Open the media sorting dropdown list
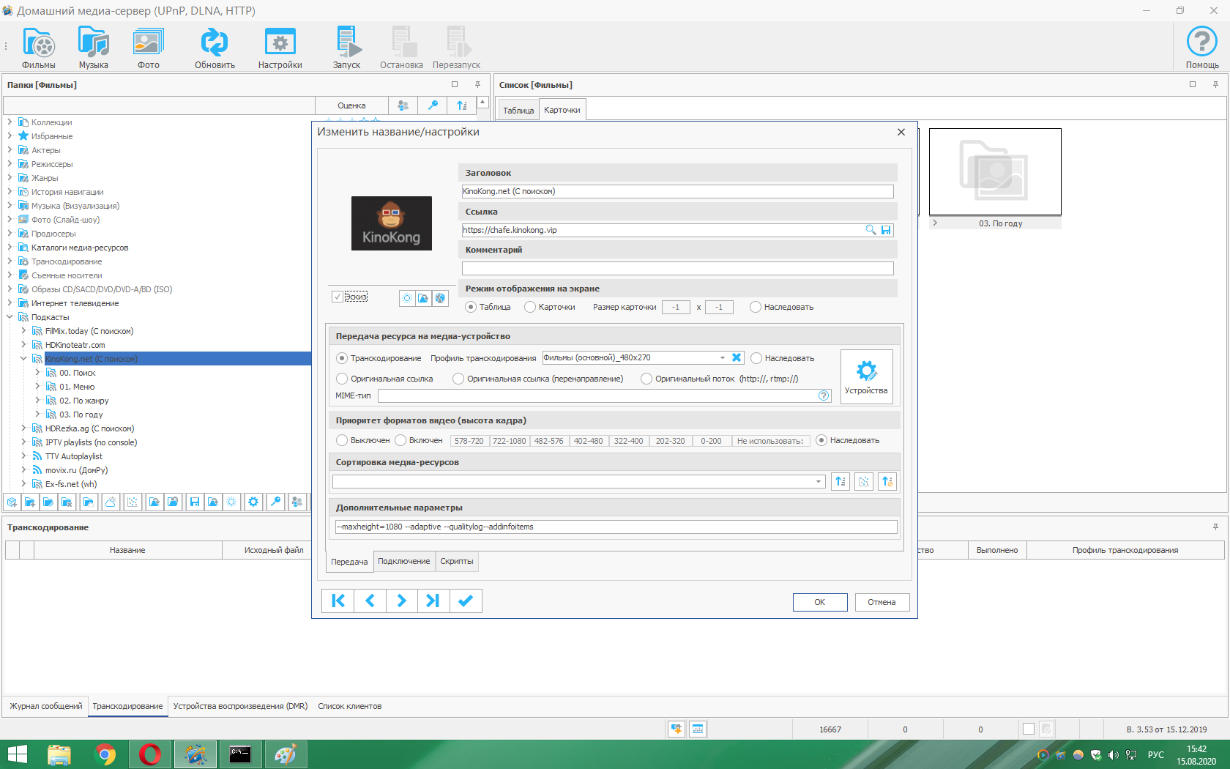This screenshot has height=769, width=1230. point(818,481)
